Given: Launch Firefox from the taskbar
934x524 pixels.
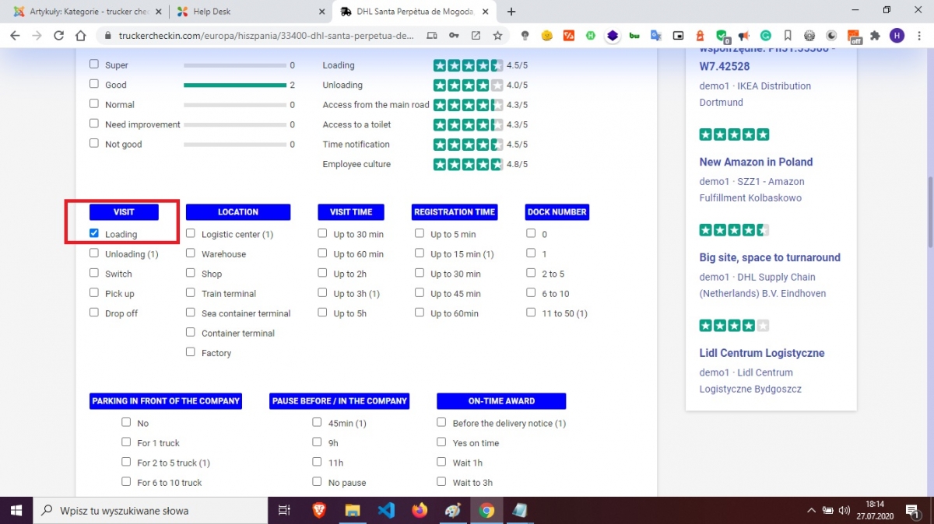Looking at the screenshot, I should [420, 511].
